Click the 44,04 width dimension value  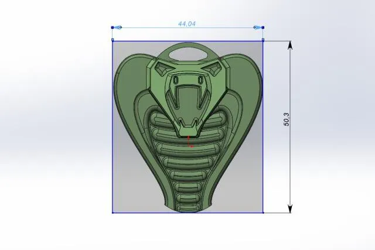point(187,24)
